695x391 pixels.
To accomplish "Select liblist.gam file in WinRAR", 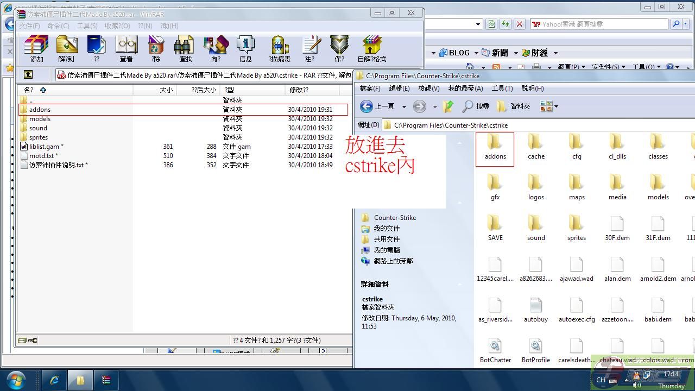I will (x=183, y=146).
